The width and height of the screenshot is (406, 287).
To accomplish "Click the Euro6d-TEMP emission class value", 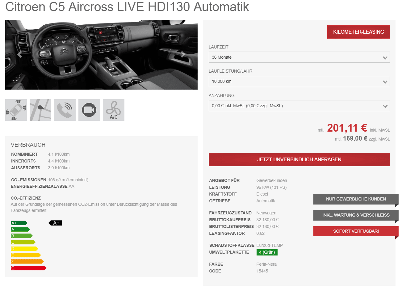I will click(270, 245).
